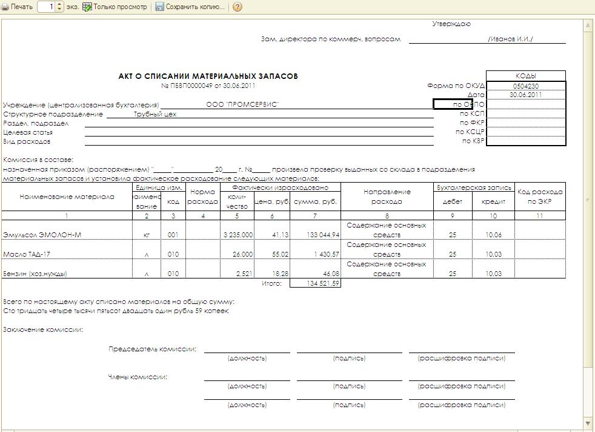595x432 pixels.
Task: Open help with the question mark icon
Action: tap(238, 7)
